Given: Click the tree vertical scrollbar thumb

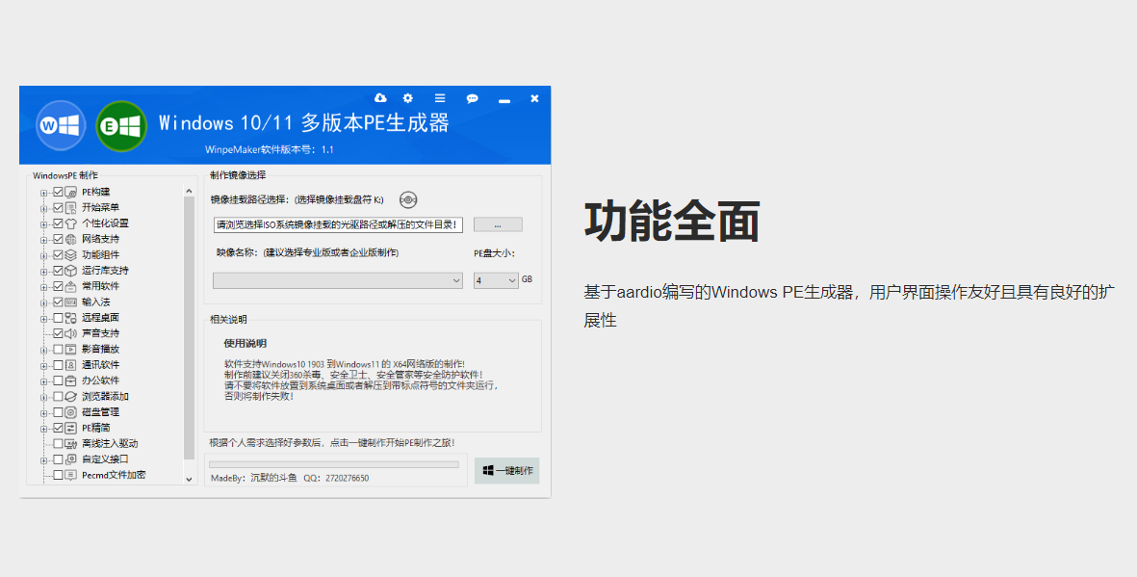Looking at the screenshot, I should tap(190, 328).
